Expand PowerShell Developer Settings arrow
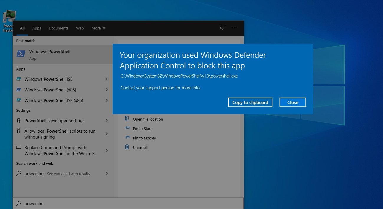This screenshot has width=383, height=209. (107, 120)
